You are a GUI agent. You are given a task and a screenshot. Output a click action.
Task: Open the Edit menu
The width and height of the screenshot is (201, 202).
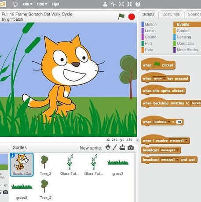click(x=42, y=4)
